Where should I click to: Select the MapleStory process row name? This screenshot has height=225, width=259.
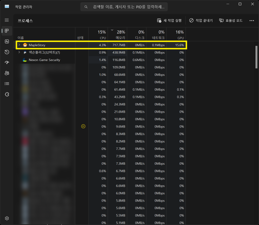point(37,45)
